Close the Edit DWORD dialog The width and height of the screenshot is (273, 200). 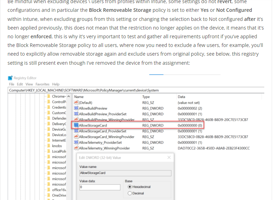(x=169, y=158)
